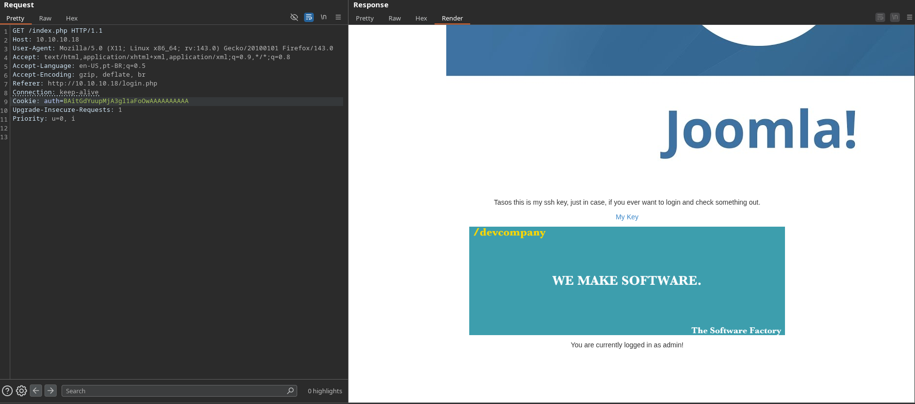
Task: Toggle hide non-printable characters eye icon in Request
Action: (x=294, y=17)
